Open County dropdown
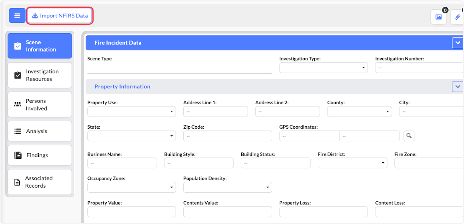The image size is (464, 224). tap(359, 112)
